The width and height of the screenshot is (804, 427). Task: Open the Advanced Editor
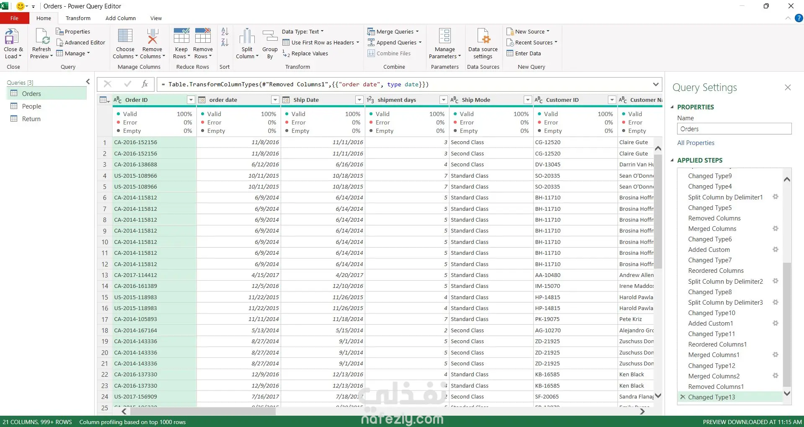coord(80,42)
